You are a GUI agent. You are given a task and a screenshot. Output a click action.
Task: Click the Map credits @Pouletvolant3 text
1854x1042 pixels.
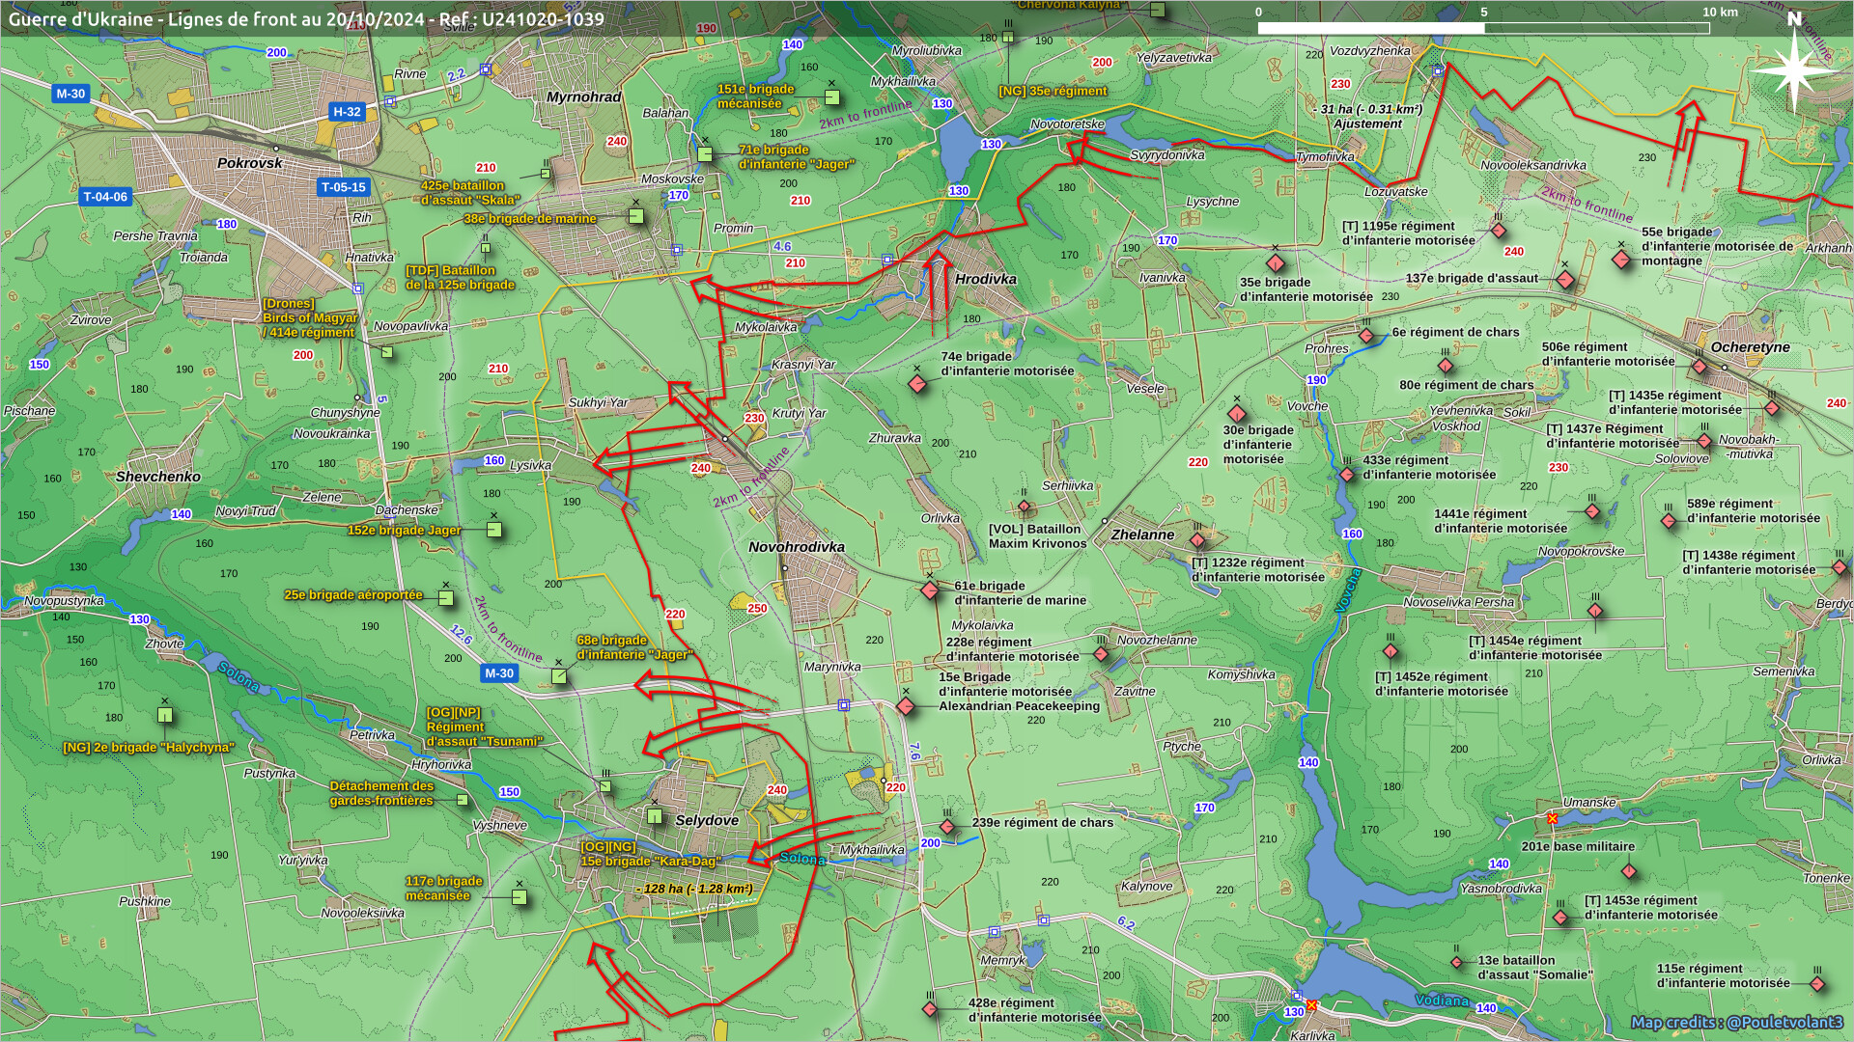(1736, 1022)
